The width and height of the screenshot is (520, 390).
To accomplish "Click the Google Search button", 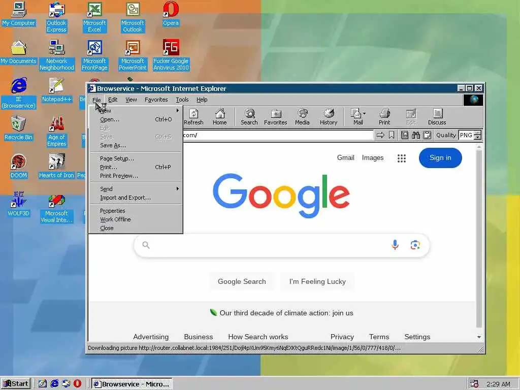I will point(242,281).
